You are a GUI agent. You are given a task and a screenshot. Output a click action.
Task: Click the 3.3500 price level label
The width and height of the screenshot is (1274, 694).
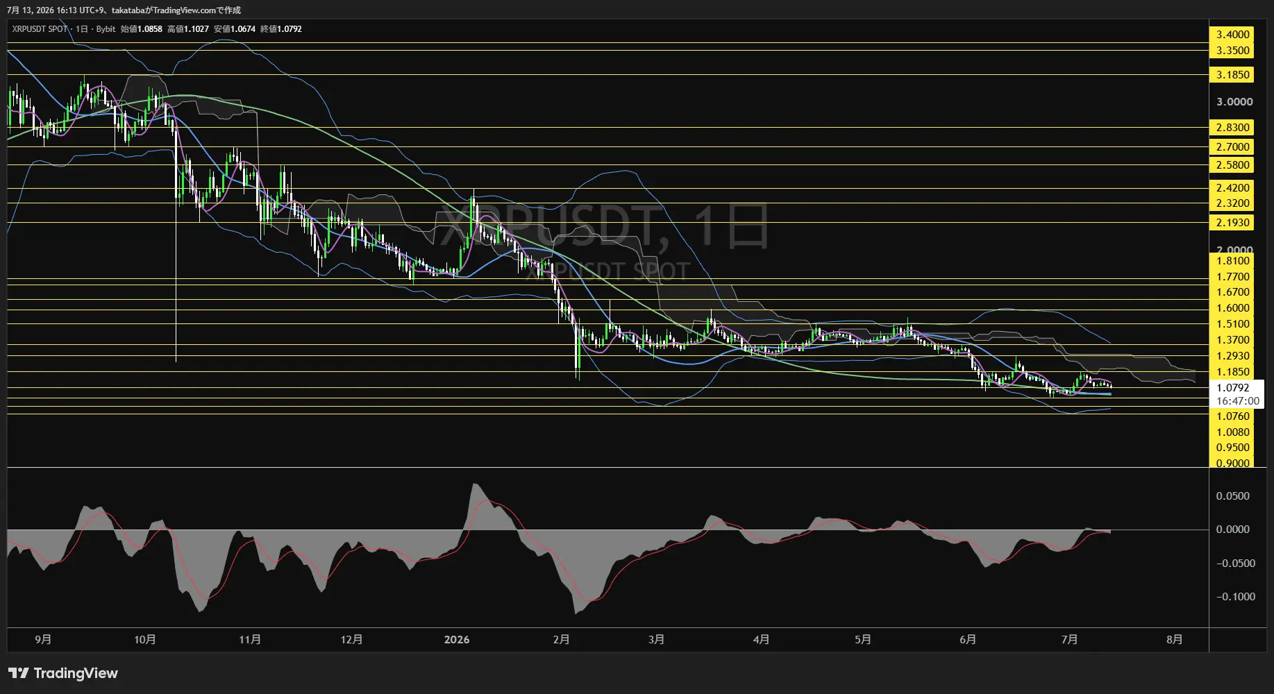point(1233,51)
